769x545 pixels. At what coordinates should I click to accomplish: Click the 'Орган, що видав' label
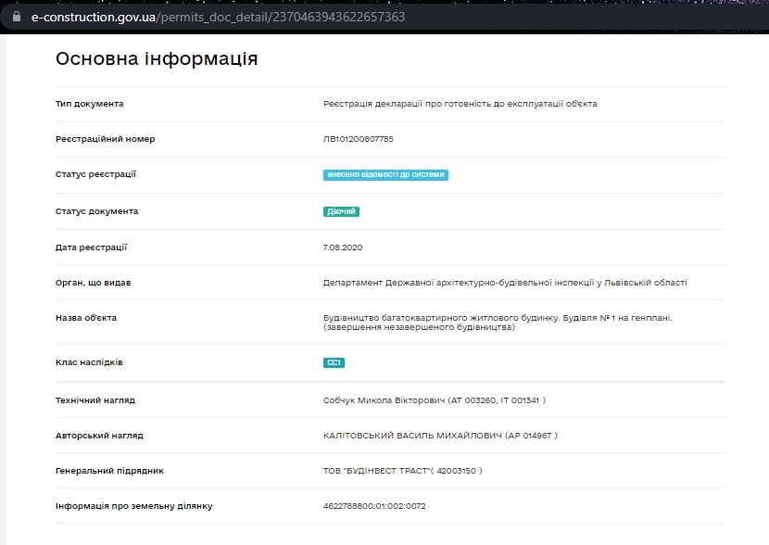(93, 283)
